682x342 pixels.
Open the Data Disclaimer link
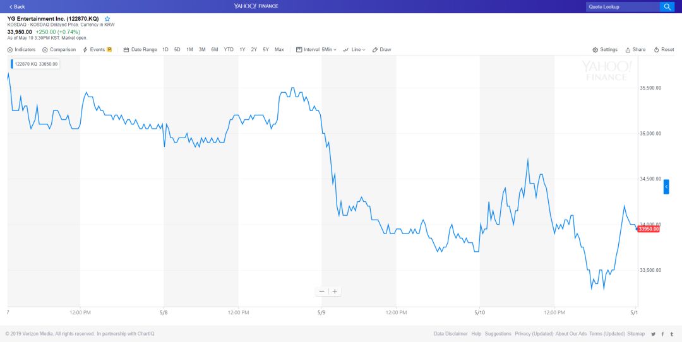(450, 334)
